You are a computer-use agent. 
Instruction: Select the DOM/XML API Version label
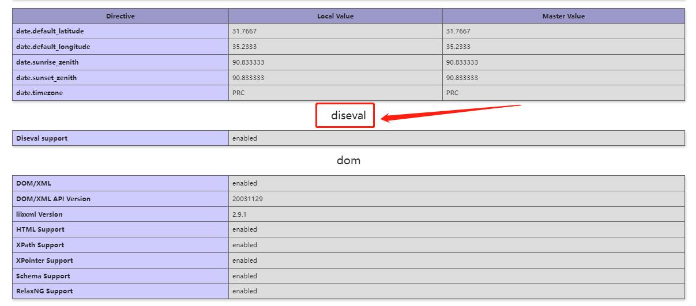[x=53, y=199]
